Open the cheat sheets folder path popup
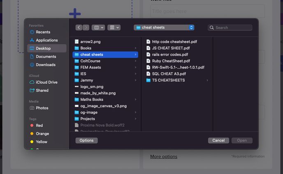The height and width of the screenshot is (174, 283). click(x=164, y=27)
